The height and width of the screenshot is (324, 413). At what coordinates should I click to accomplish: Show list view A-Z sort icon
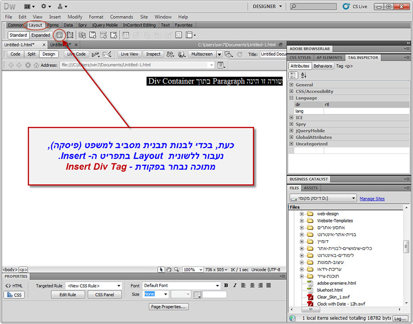click(x=304, y=75)
